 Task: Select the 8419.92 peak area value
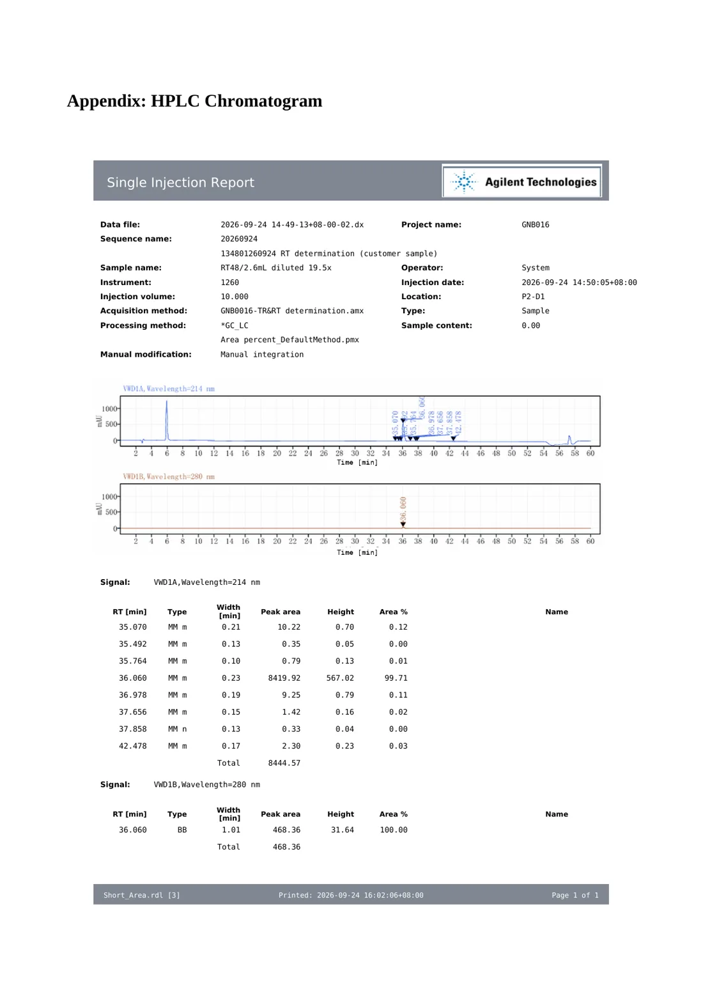coord(284,678)
